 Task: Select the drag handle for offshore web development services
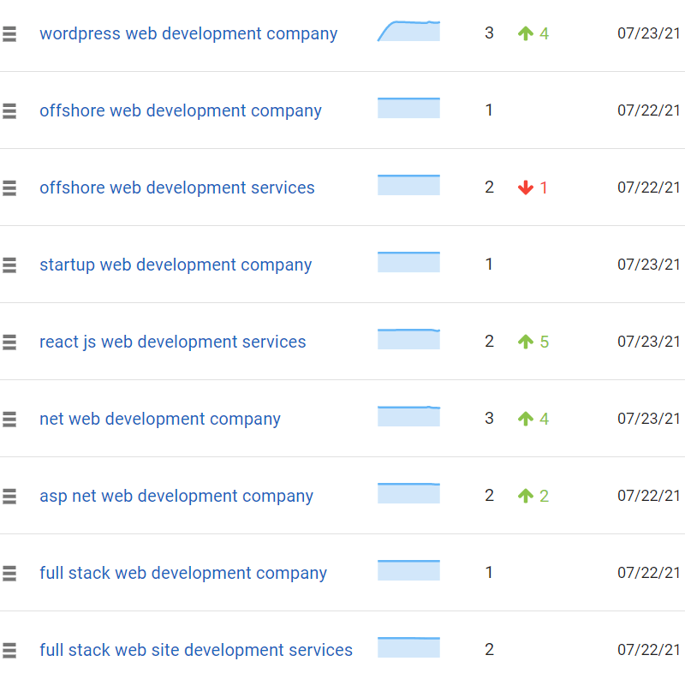click(x=9, y=188)
